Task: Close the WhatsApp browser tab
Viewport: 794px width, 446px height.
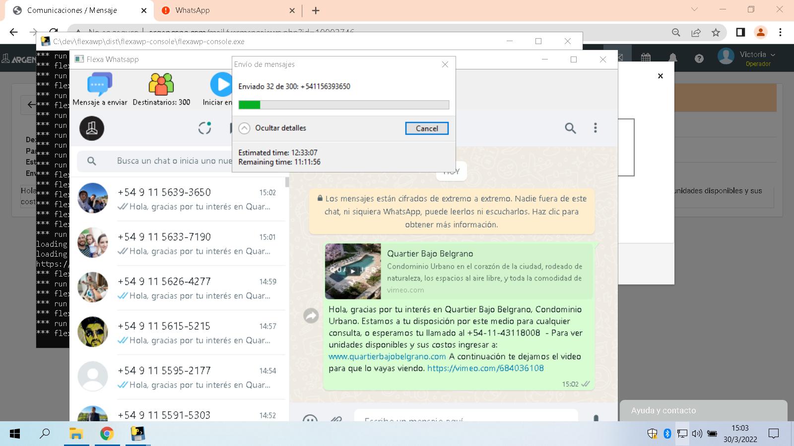Action: 292,10
